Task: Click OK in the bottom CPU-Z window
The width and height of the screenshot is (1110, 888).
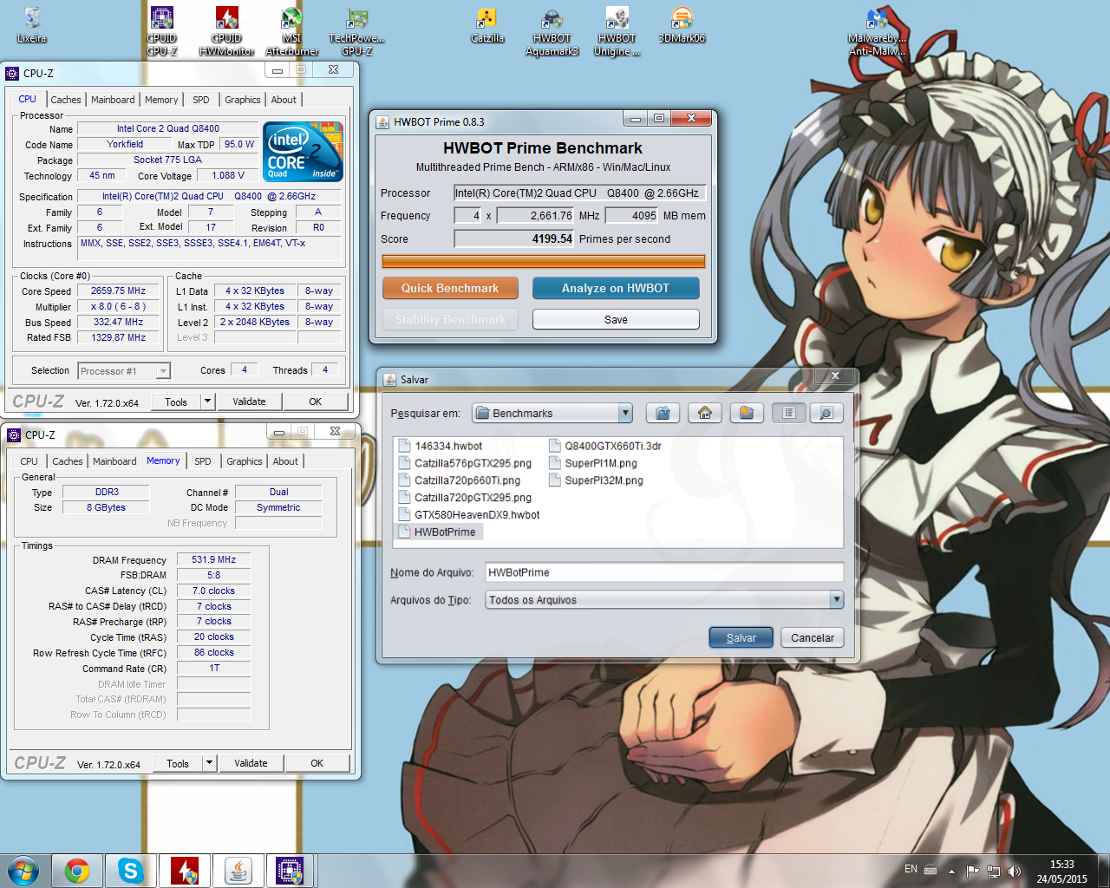Action: (317, 763)
